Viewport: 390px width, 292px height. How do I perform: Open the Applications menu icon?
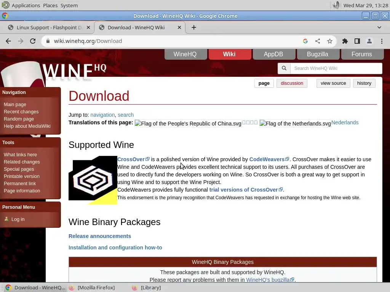pyautogui.click(x=5, y=5)
